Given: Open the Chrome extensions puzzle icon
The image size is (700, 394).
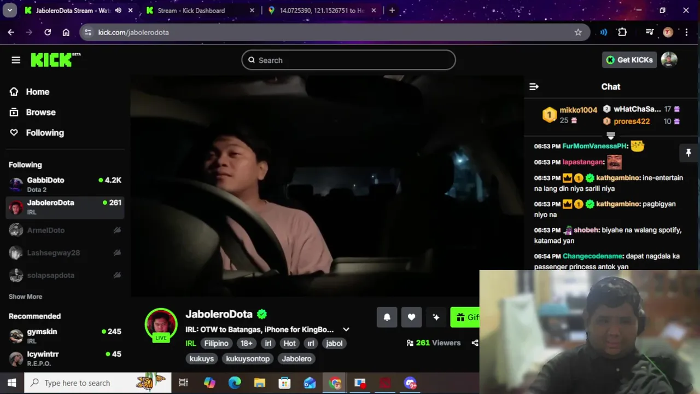Looking at the screenshot, I should 622,32.
